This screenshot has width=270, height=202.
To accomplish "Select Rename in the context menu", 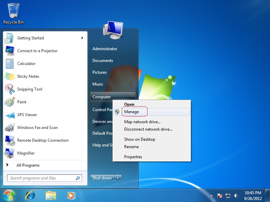I will [152, 147].
